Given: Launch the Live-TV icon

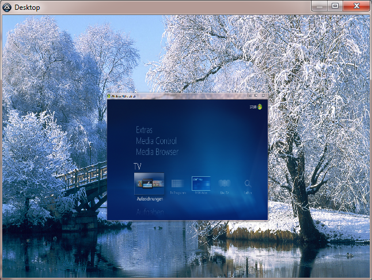Looking at the screenshot, I should click(x=225, y=184).
